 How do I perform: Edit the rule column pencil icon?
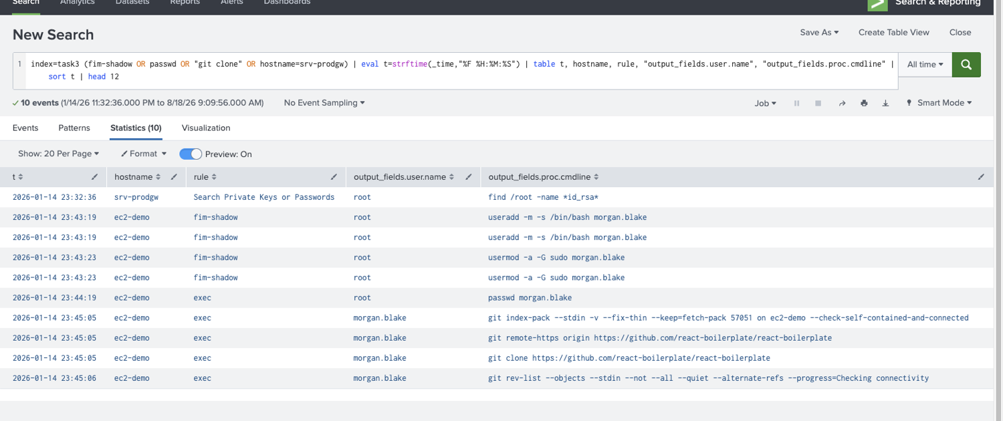point(334,177)
